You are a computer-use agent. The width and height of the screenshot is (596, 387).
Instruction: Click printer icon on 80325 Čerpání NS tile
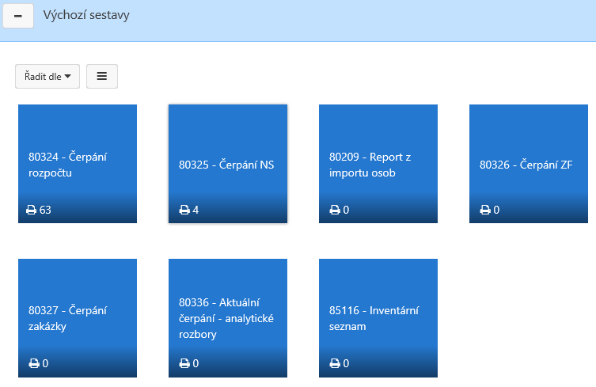pos(184,210)
